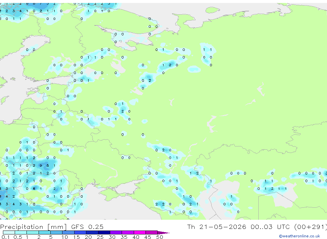Click the legend label '0.5'
This screenshot has height=239, width=327.
click(x=18, y=237)
